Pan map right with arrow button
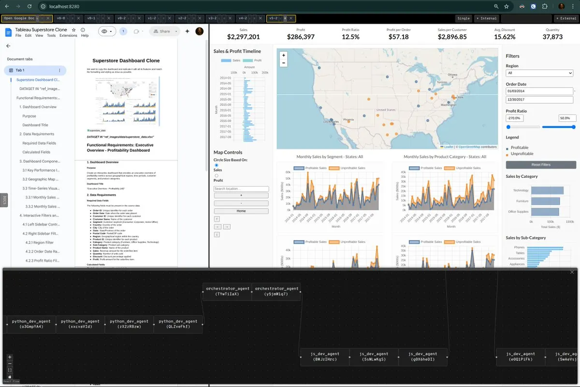 226,227
